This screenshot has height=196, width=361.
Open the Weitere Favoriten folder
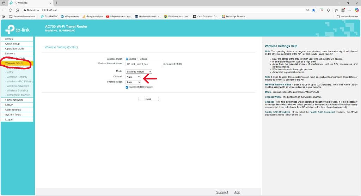pos(348,17)
